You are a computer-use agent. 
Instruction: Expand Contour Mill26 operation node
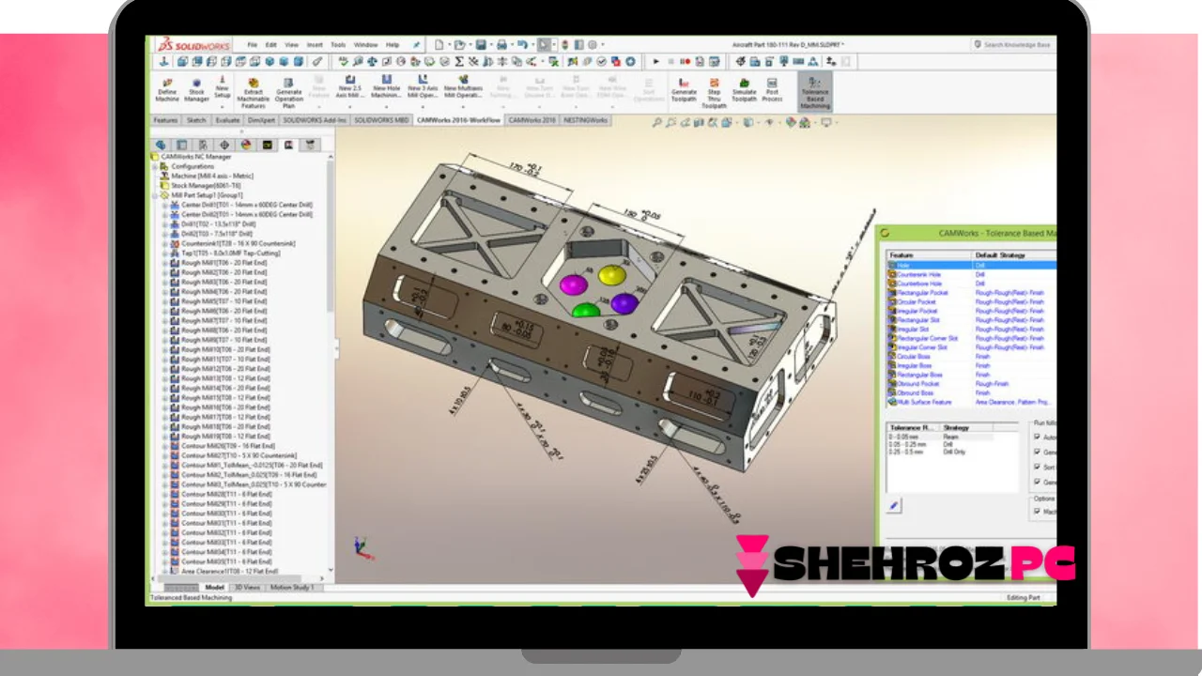pos(165,446)
